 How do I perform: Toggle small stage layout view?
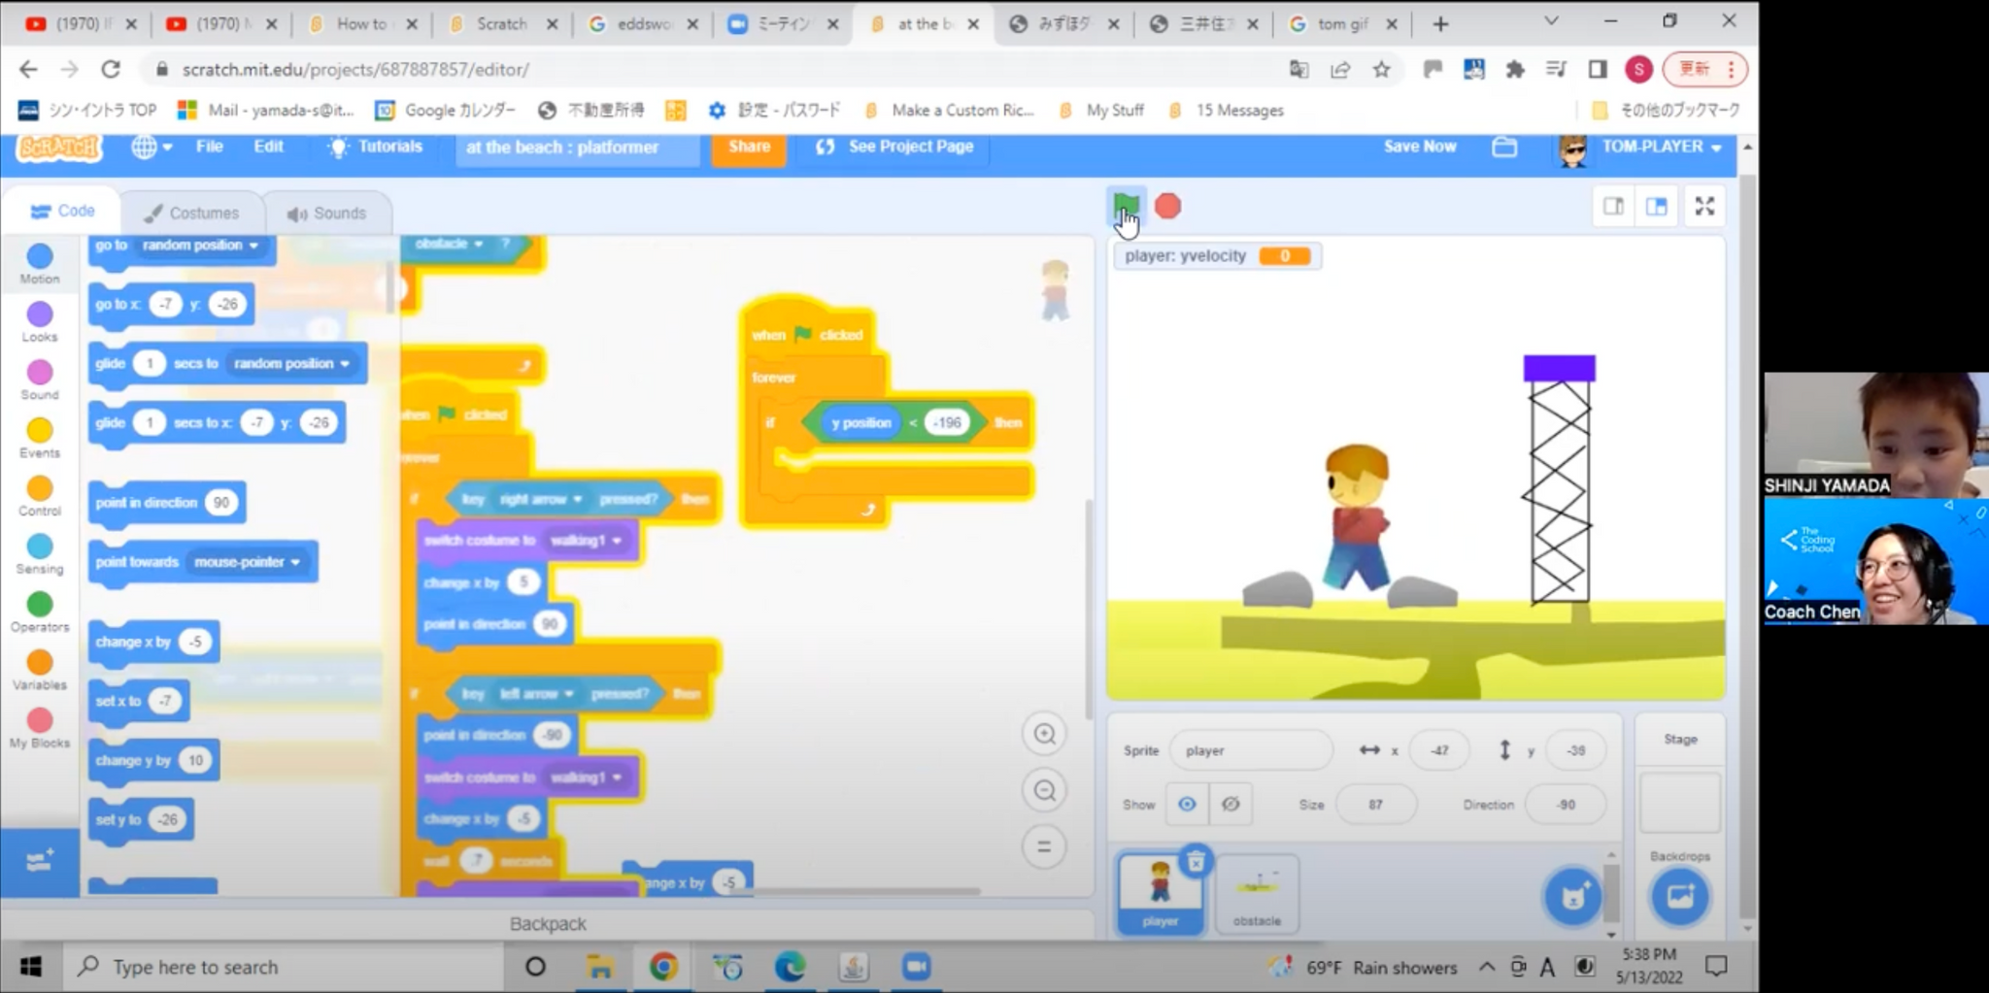click(1613, 206)
